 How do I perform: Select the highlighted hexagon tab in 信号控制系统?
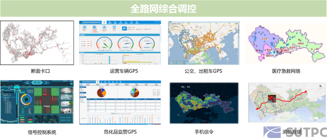tap(37, 83)
